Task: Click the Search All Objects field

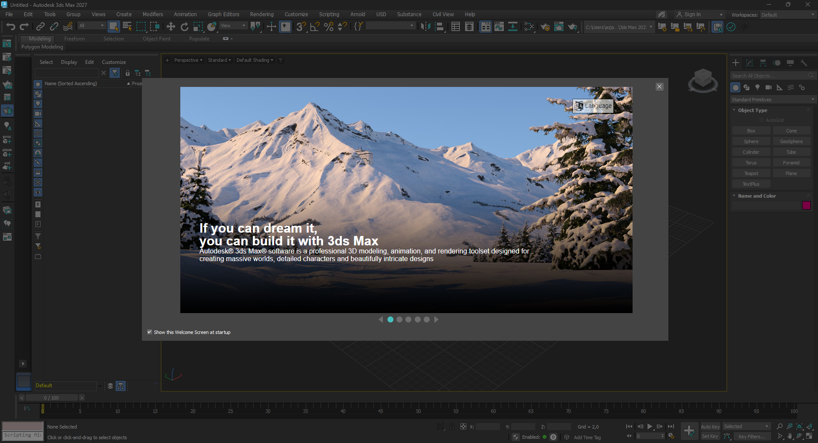Action: point(773,76)
